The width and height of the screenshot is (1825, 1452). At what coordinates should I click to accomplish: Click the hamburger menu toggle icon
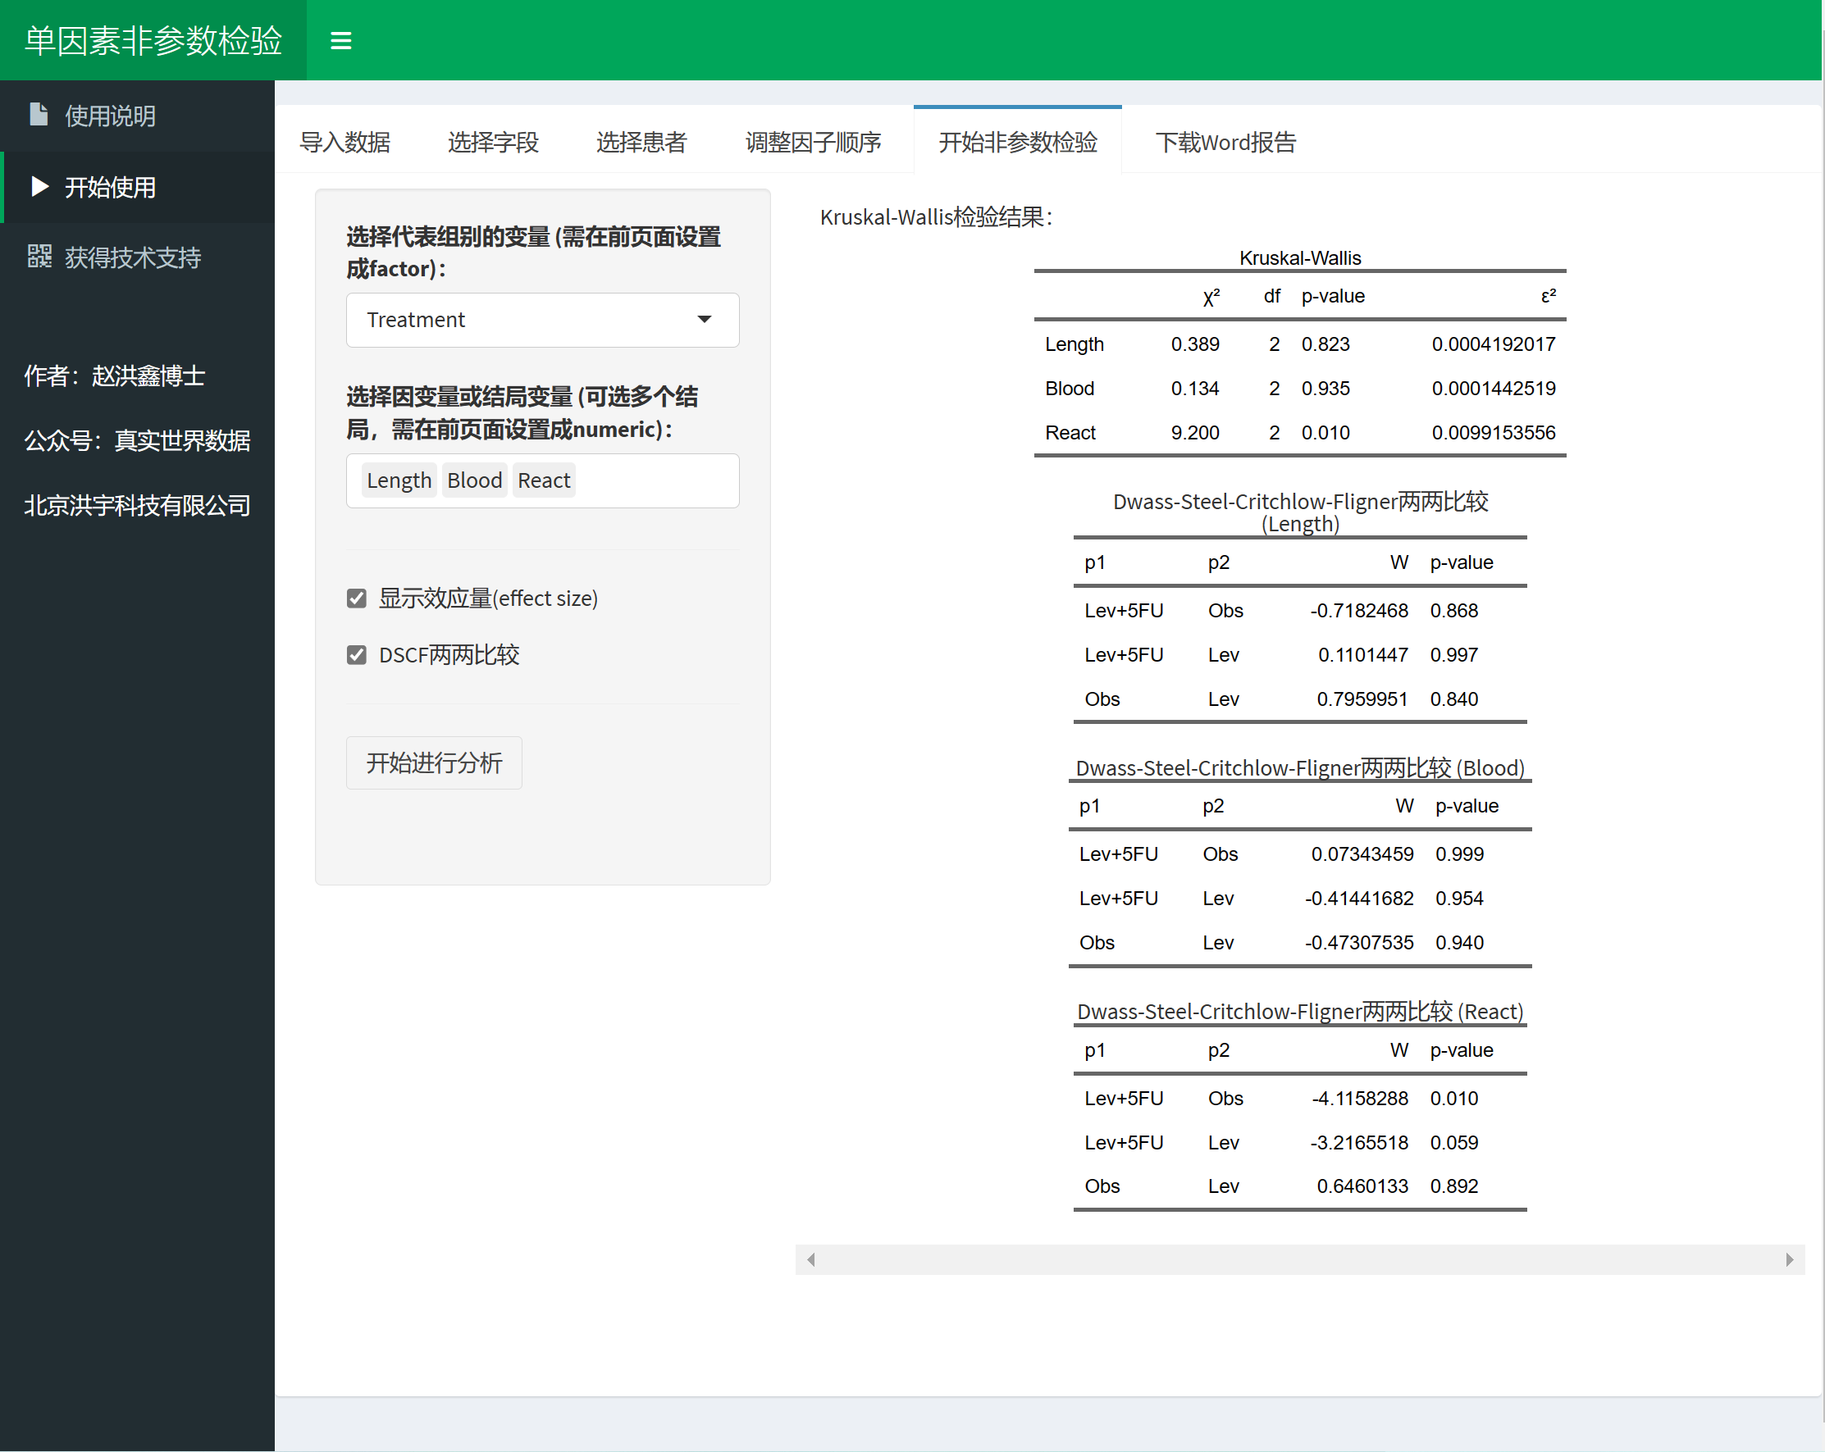click(340, 41)
